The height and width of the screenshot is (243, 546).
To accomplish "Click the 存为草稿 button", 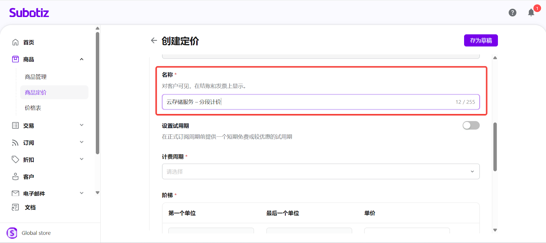I will [x=480, y=40].
